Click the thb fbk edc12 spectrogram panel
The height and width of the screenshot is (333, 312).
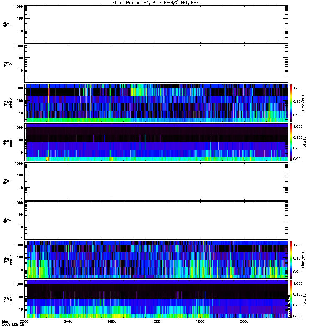click(156, 103)
